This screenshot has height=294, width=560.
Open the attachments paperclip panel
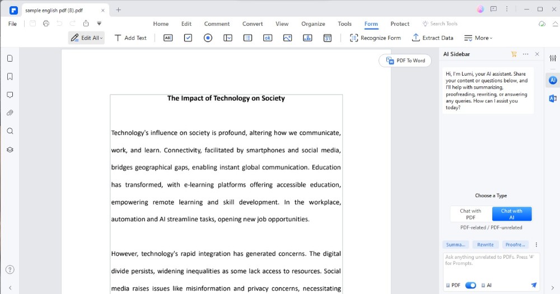tap(10, 113)
